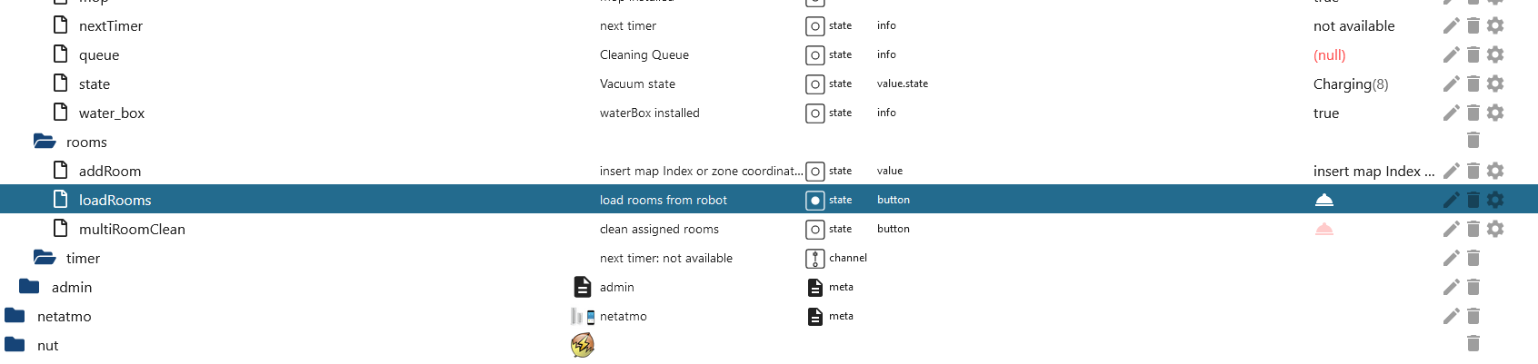Expand the timer folder
Image resolution: width=1538 pixels, height=364 pixels.
[x=45, y=259]
